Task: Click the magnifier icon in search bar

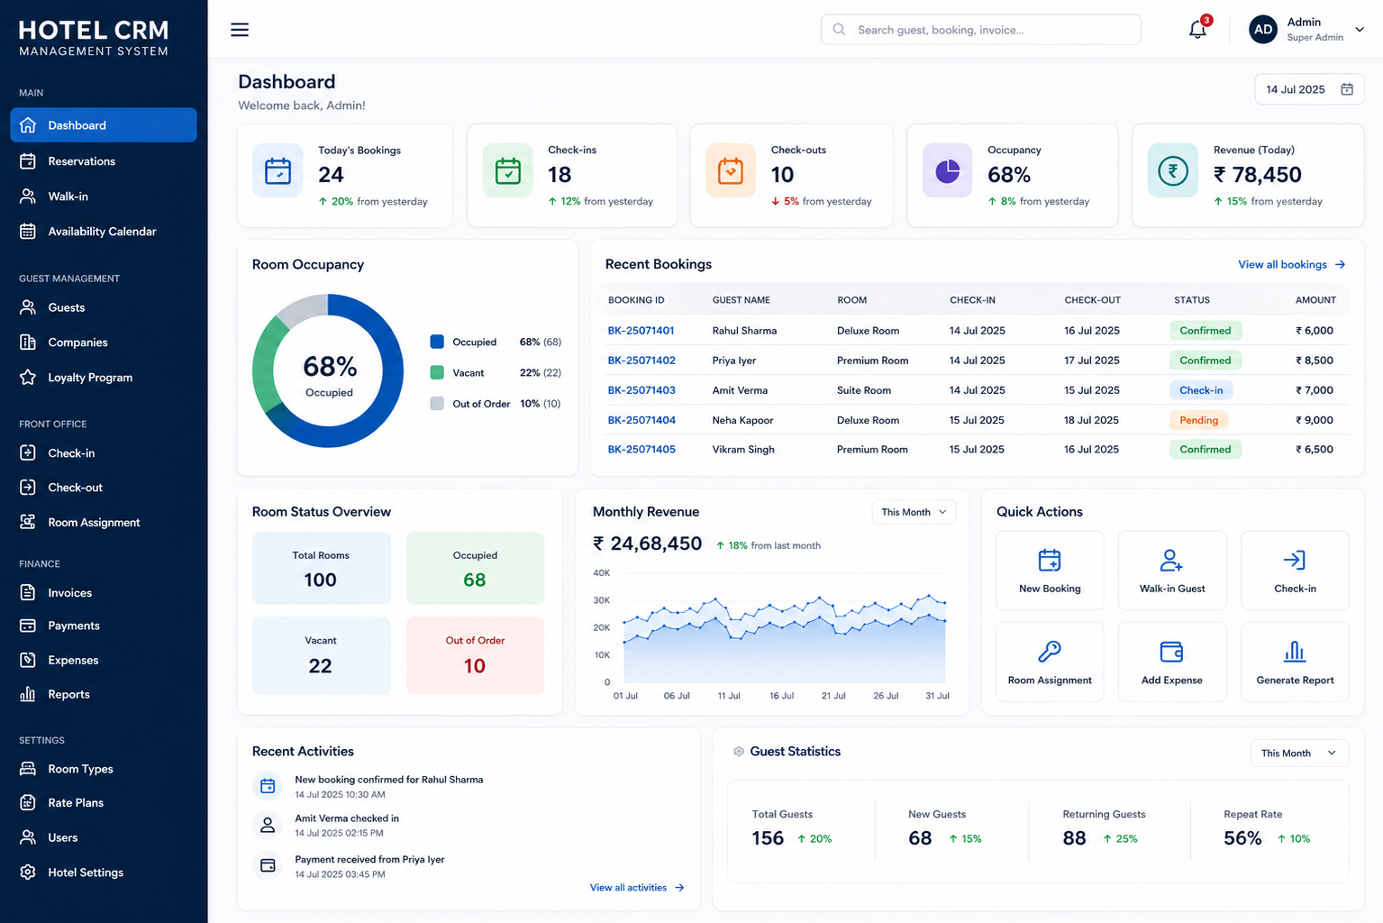Action: pyautogui.click(x=839, y=30)
